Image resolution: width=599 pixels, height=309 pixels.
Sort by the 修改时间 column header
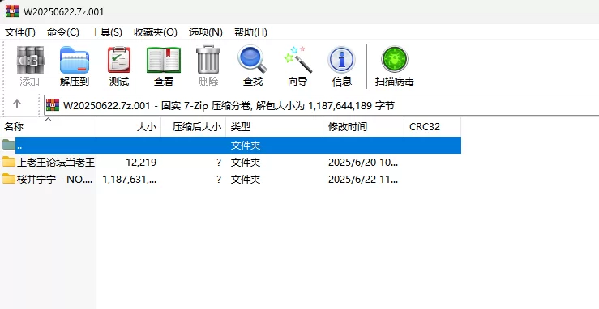coord(364,127)
